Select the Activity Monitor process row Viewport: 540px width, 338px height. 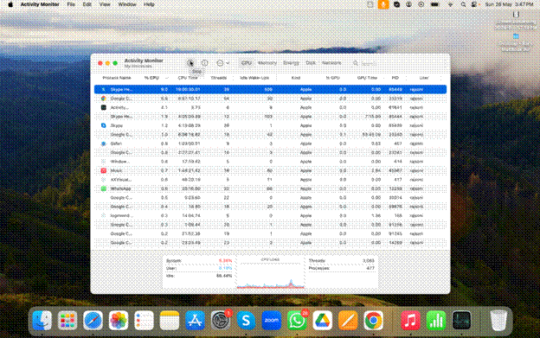[x=270, y=107]
